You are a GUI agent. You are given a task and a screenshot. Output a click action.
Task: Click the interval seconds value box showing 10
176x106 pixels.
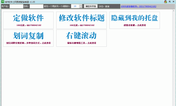click(75, 6)
